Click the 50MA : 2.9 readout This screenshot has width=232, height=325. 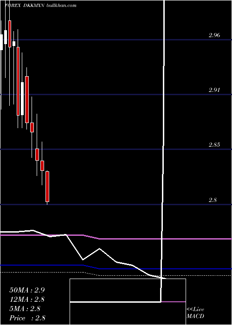27,290
